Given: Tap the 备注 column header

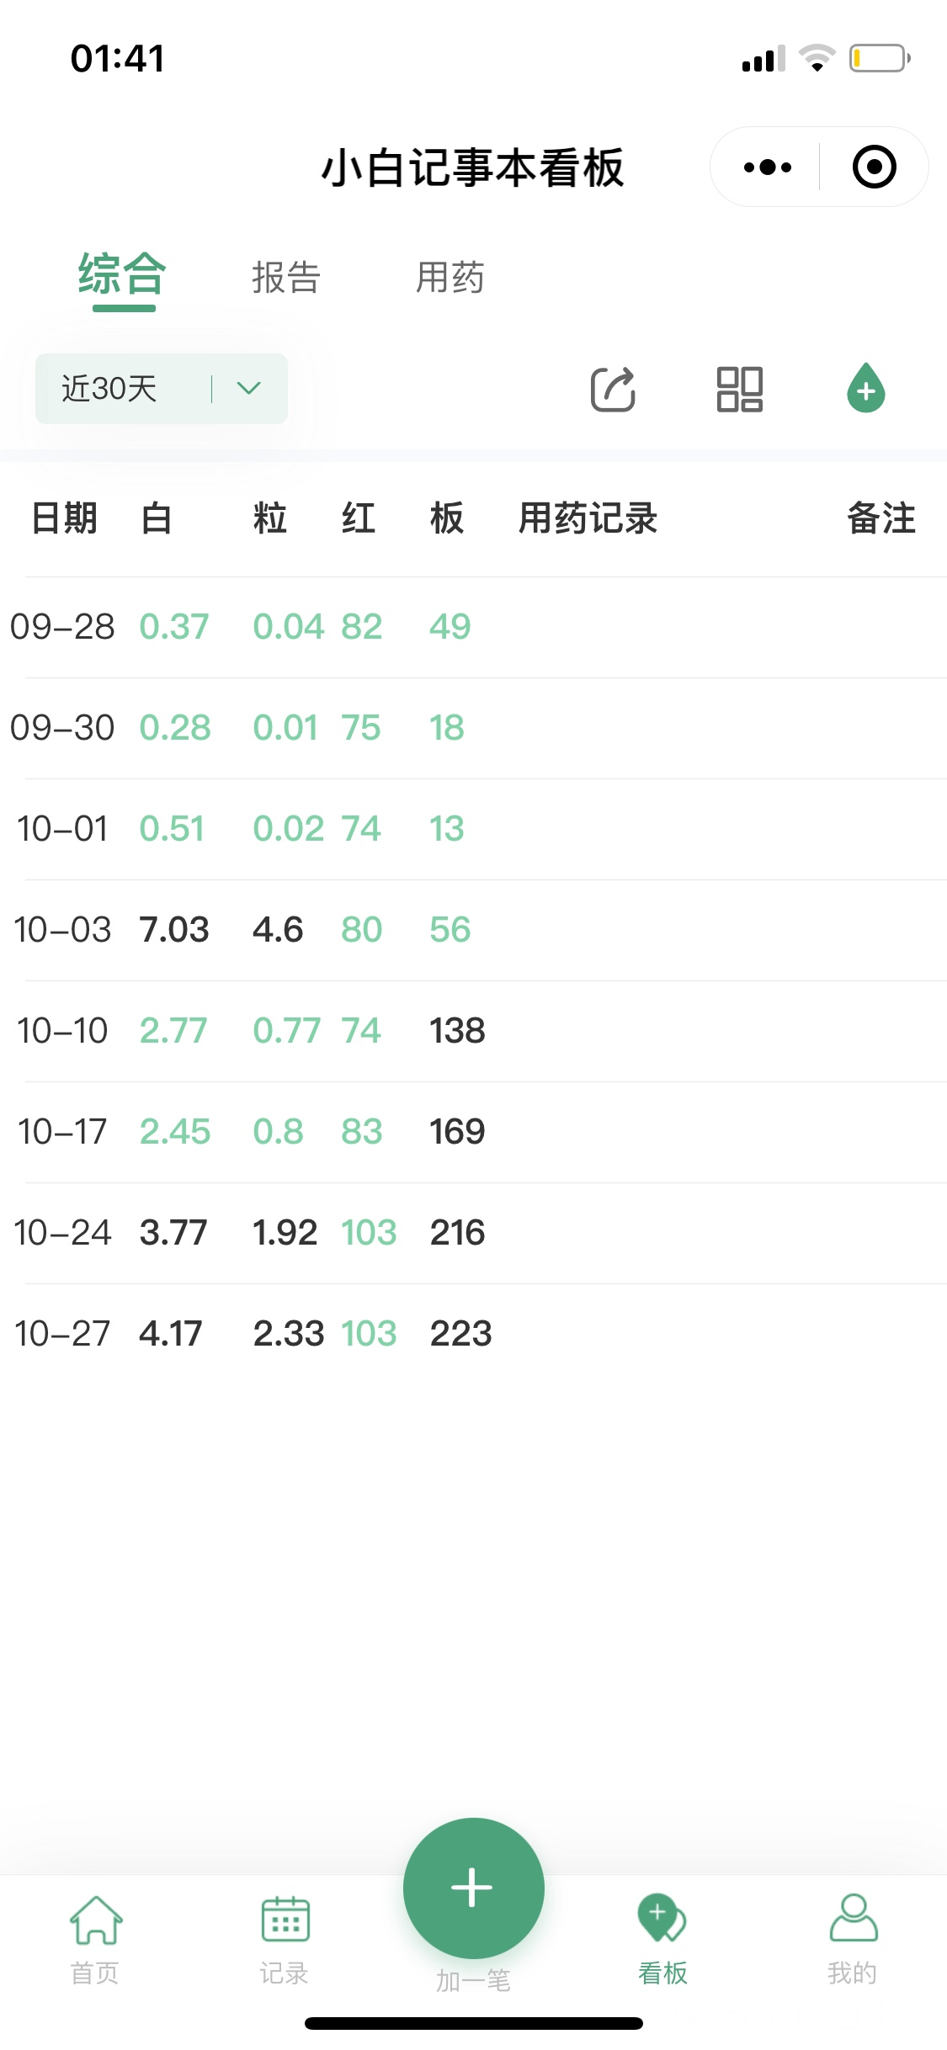Looking at the screenshot, I should (x=880, y=518).
